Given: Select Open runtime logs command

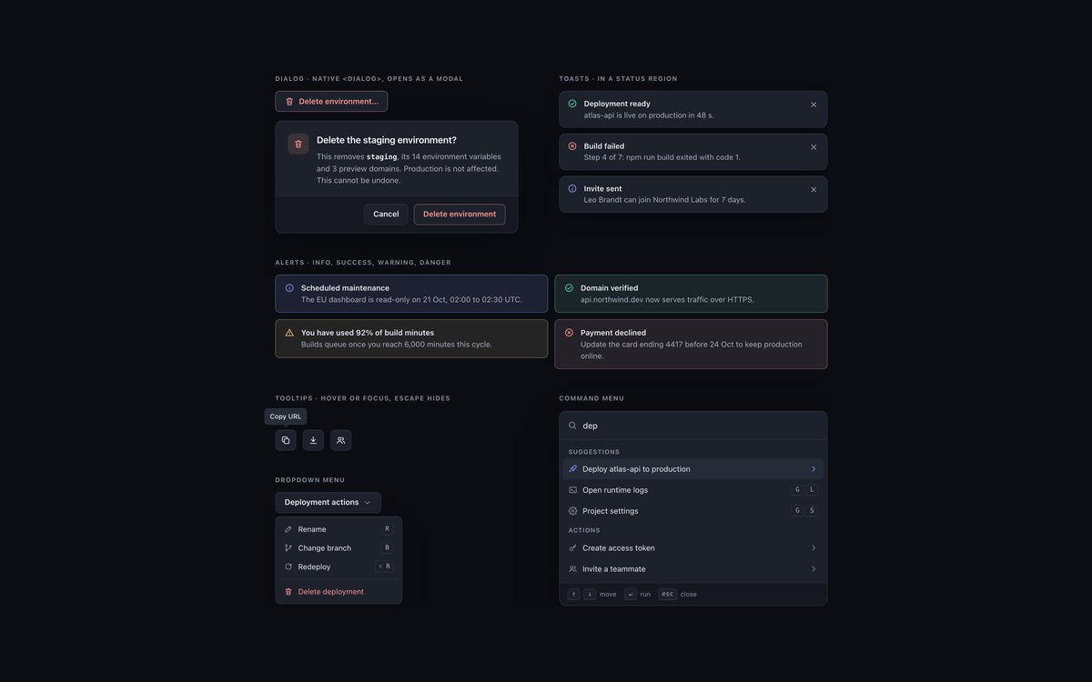Looking at the screenshot, I should click(x=693, y=490).
